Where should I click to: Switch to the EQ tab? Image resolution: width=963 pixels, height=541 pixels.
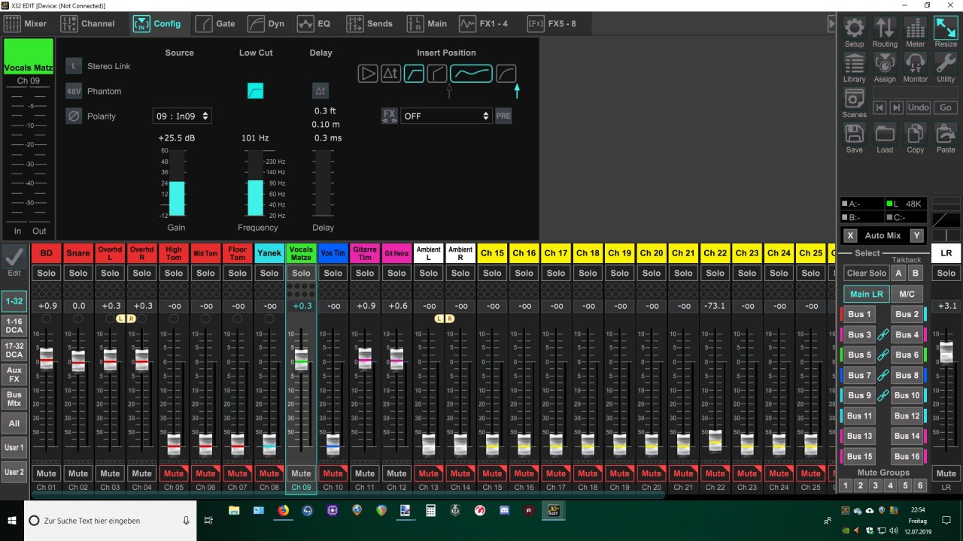coord(314,24)
